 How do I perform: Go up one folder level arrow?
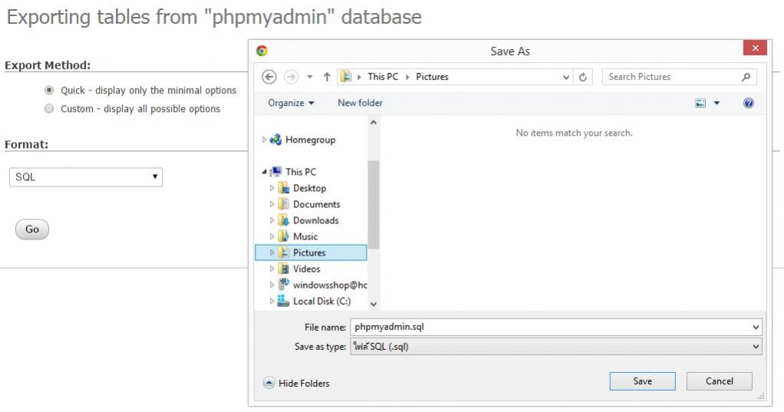click(327, 77)
